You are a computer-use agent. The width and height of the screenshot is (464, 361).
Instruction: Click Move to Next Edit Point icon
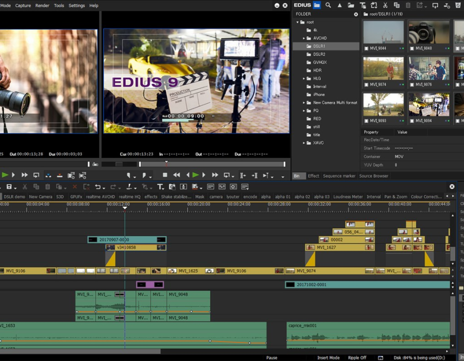click(x=254, y=175)
